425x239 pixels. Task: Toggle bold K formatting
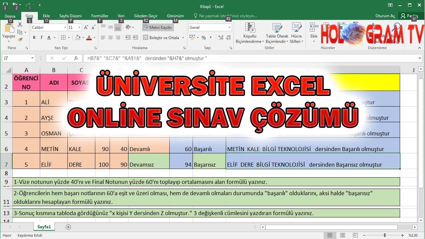coord(34,38)
